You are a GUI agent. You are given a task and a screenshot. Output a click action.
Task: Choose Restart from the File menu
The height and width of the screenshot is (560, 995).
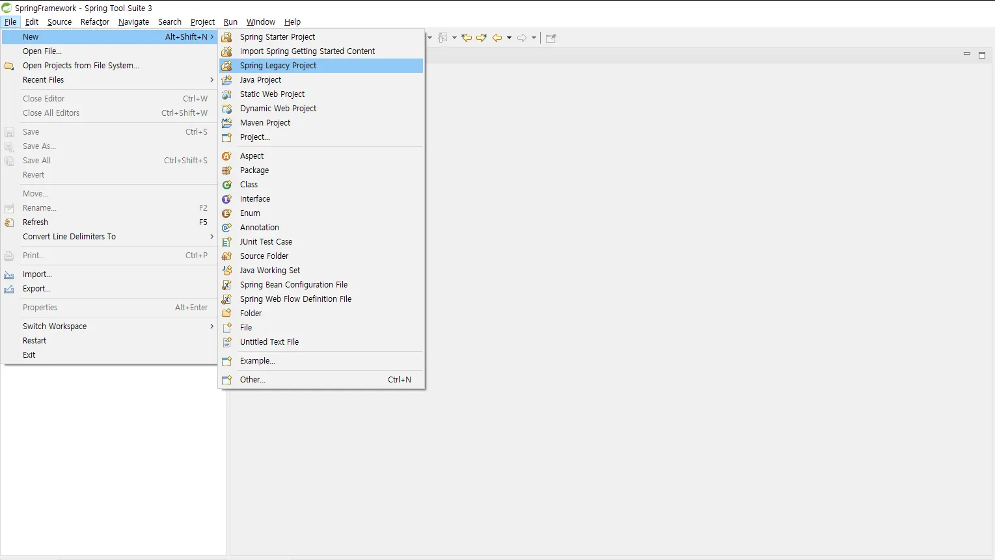pos(109,341)
